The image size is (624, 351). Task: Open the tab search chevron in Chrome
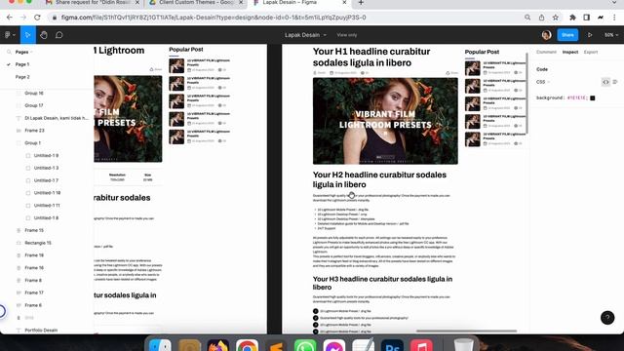coord(615,3)
